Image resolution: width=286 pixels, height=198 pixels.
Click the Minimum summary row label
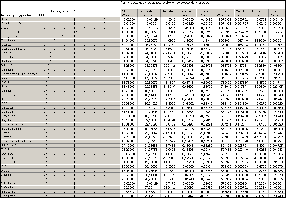(8, 183)
